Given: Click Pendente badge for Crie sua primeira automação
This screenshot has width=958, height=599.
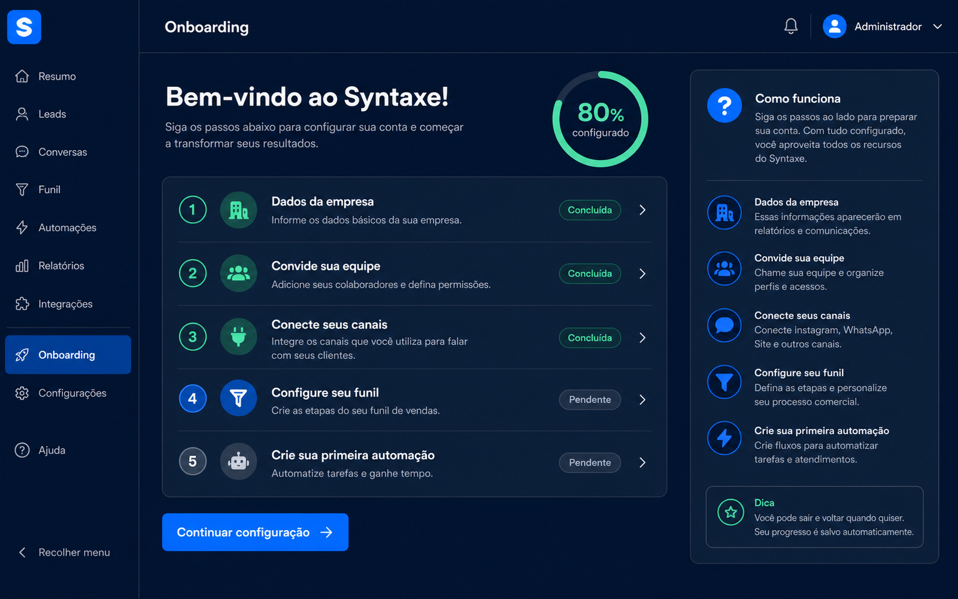Looking at the screenshot, I should pos(590,462).
